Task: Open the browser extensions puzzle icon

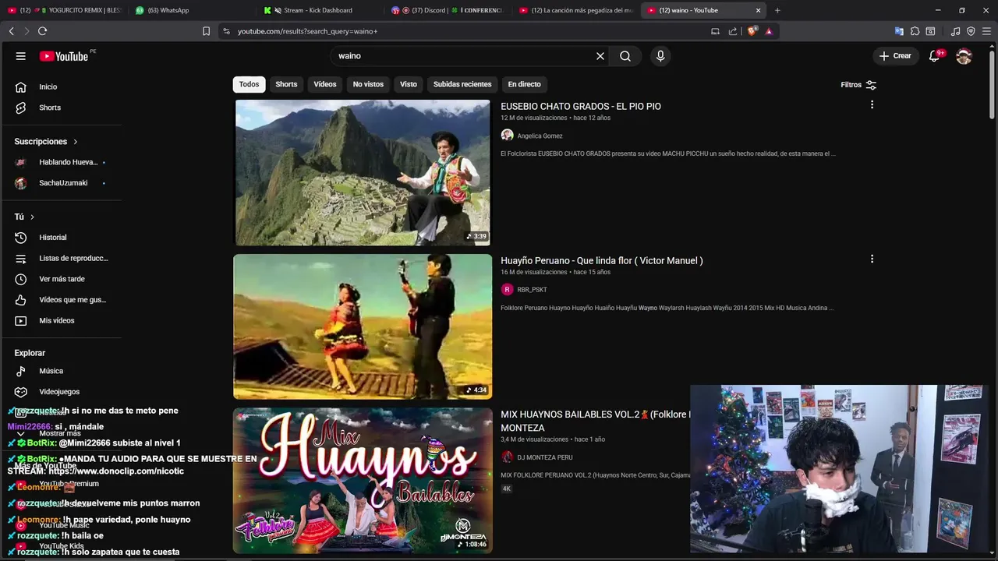Action: (x=915, y=31)
